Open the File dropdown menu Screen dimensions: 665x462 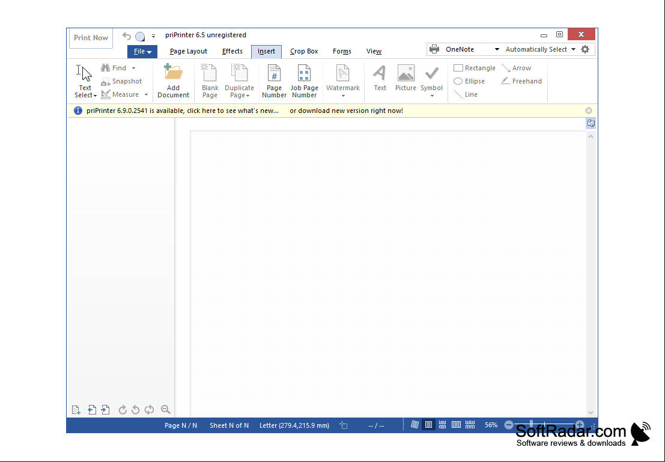(142, 51)
